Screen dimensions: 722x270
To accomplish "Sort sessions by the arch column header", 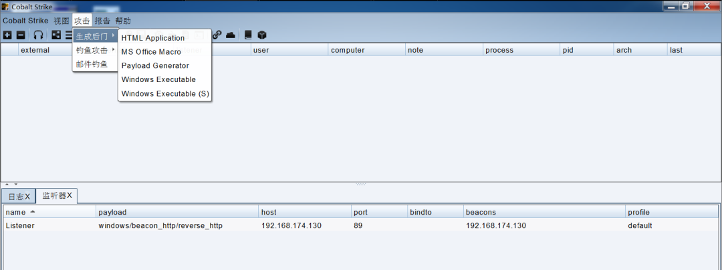I will [640, 50].
